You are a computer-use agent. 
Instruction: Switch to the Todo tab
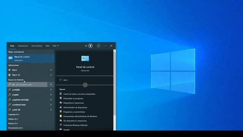point(12,46)
